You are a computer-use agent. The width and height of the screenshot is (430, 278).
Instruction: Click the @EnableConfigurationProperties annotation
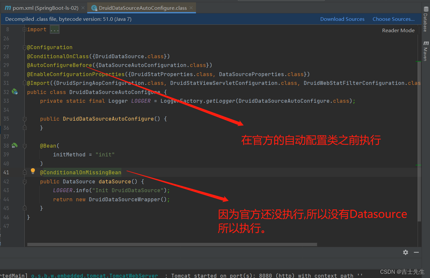[76, 74]
